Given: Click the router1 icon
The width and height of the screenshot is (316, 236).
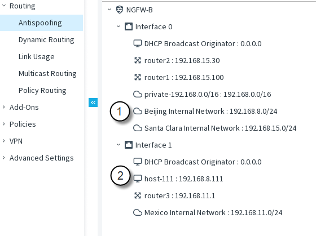Looking at the screenshot, I should point(138,77).
